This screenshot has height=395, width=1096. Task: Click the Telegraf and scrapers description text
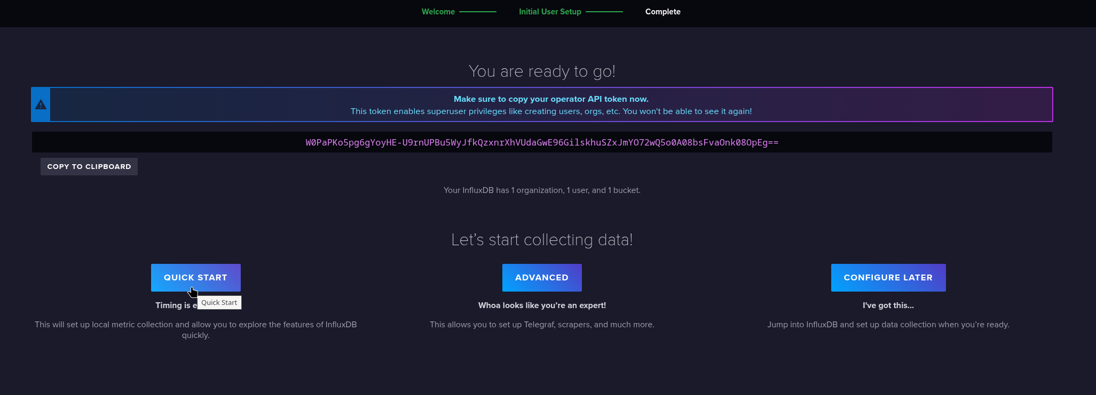pos(542,325)
